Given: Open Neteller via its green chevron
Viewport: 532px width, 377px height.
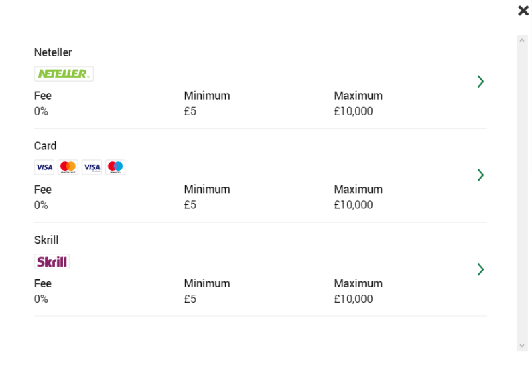Looking at the screenshot, I should (480, 82).
